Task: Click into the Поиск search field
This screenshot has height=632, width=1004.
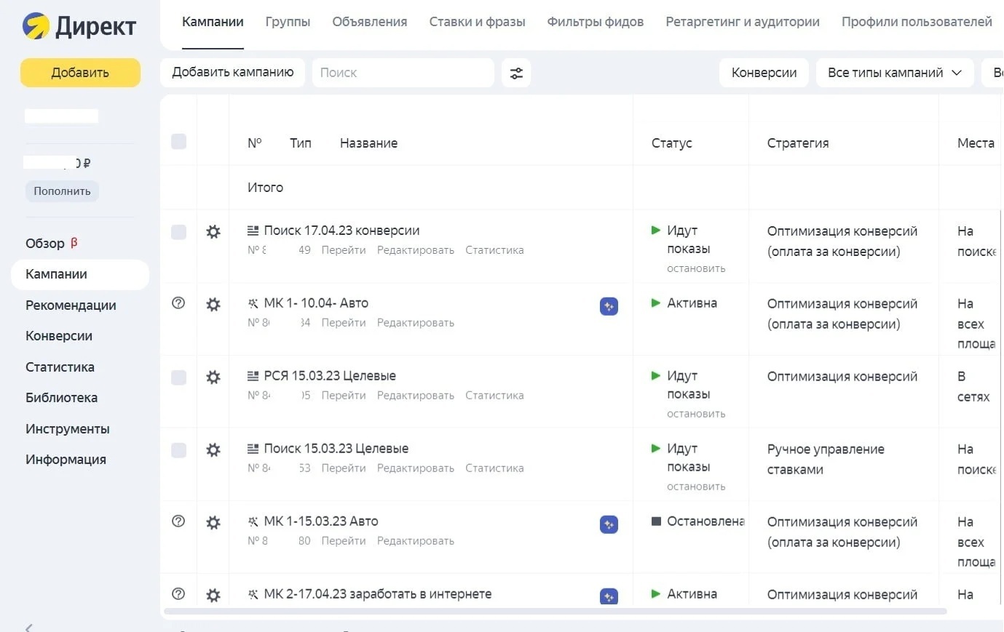Action: pos(403,73)
